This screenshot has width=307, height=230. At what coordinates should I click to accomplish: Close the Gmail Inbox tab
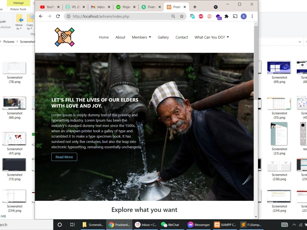[109, 7]
